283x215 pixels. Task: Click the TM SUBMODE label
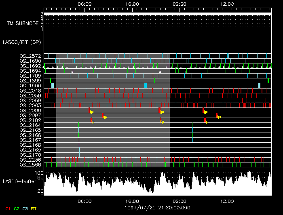coord(23,23)
